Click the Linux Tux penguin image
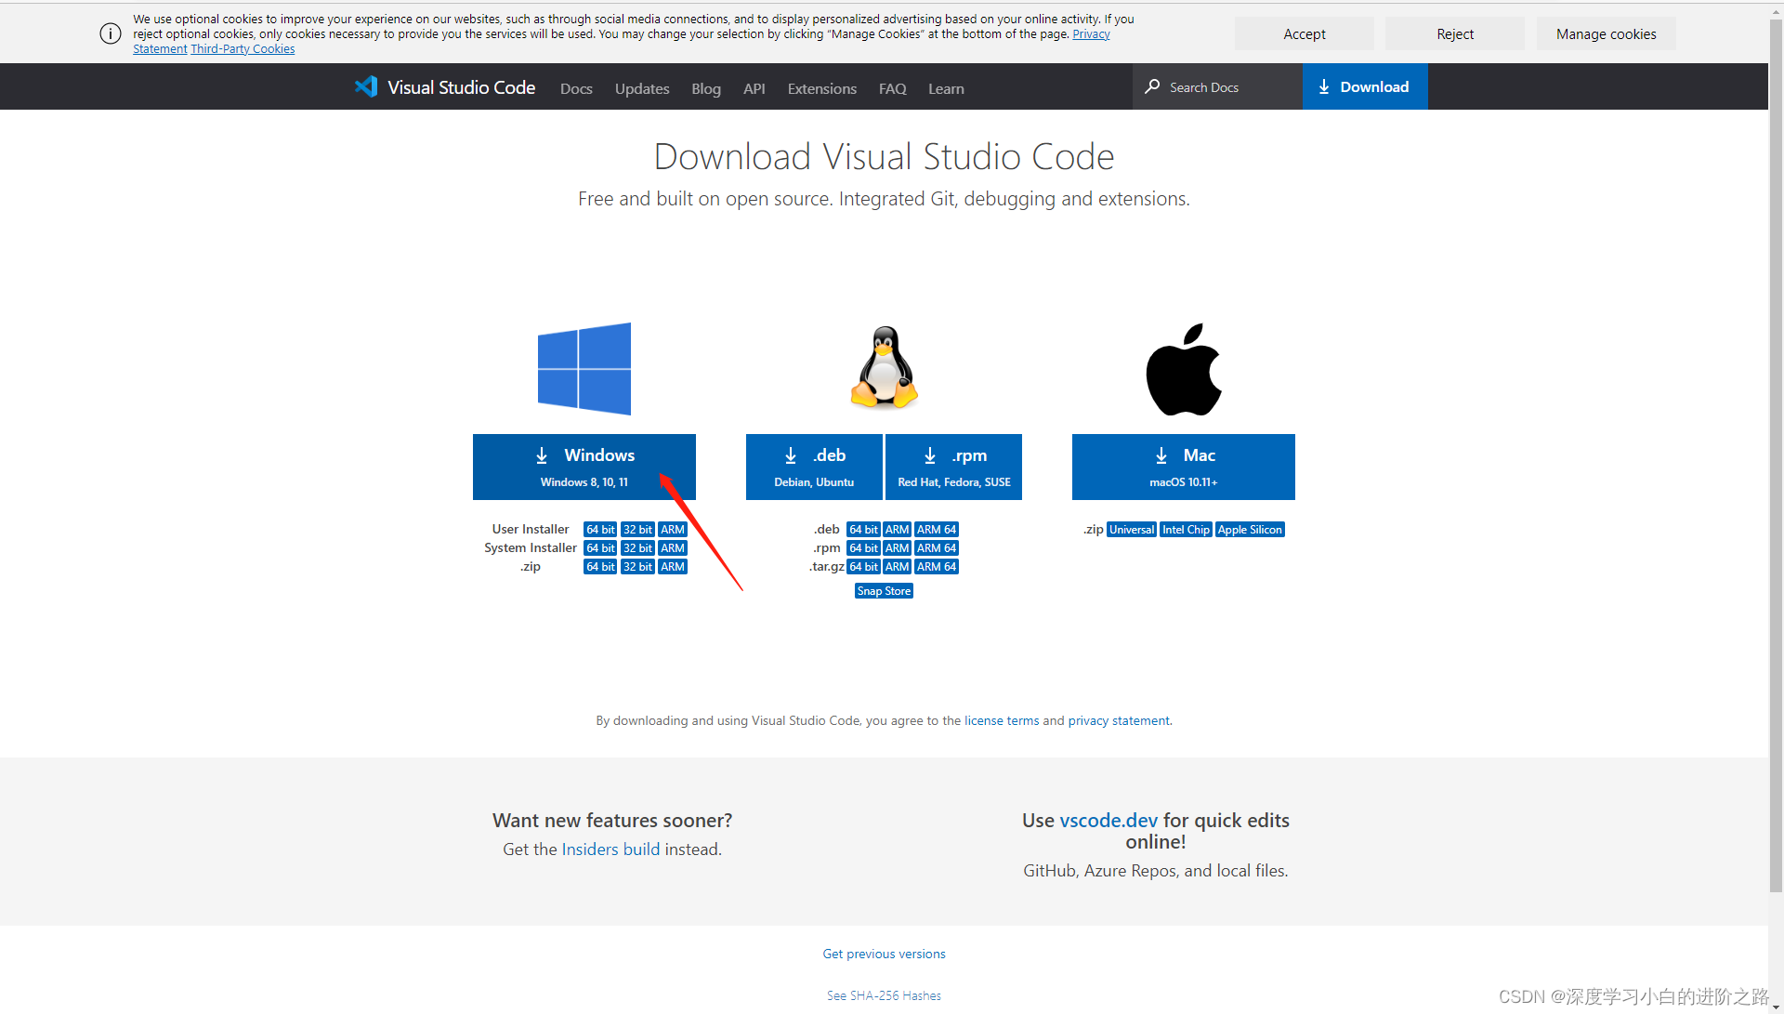 tap(885, 368)
